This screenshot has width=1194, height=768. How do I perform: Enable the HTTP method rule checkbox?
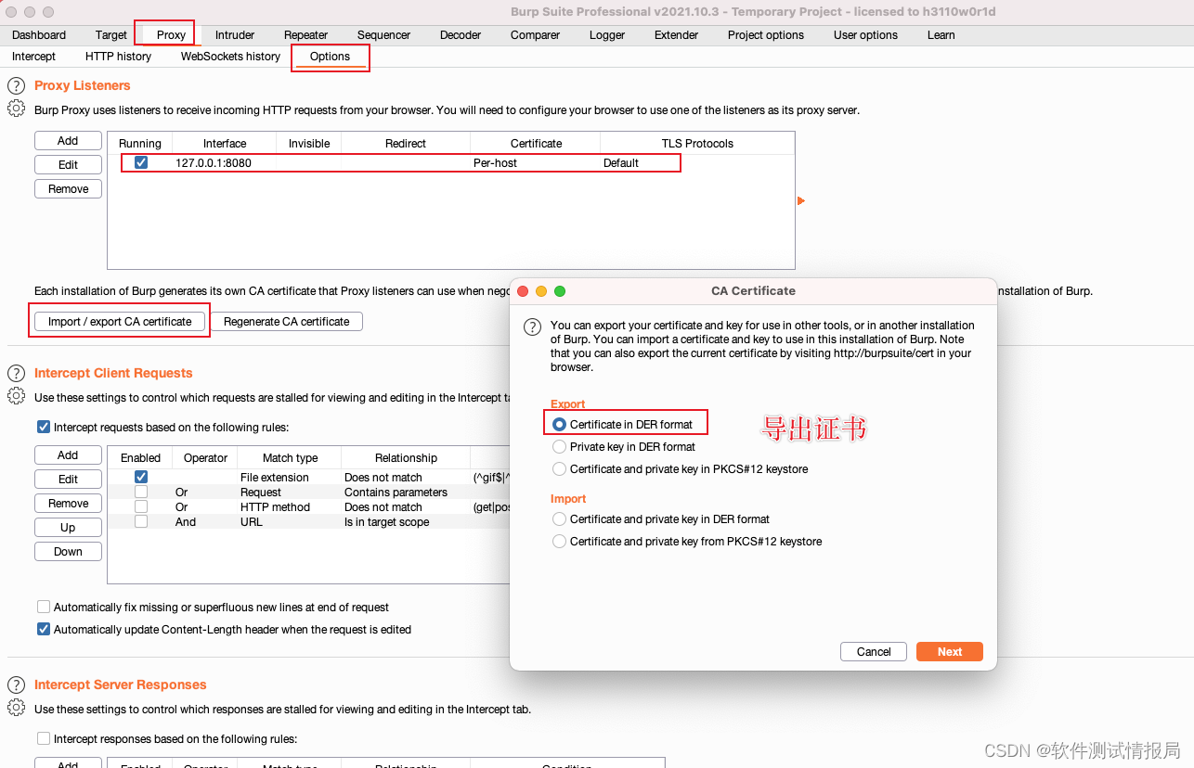tap(141, 506)
